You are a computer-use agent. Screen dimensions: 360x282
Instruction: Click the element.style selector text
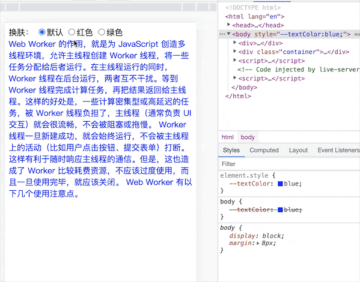pyautogui.click(x=244, y=176)
